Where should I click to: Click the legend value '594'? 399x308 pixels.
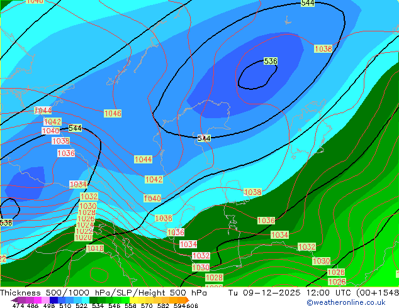(179, 305)
